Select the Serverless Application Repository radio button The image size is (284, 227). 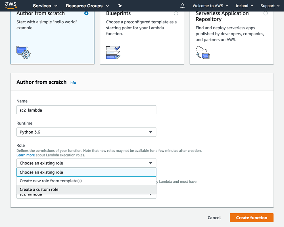(x=266, y=13)
